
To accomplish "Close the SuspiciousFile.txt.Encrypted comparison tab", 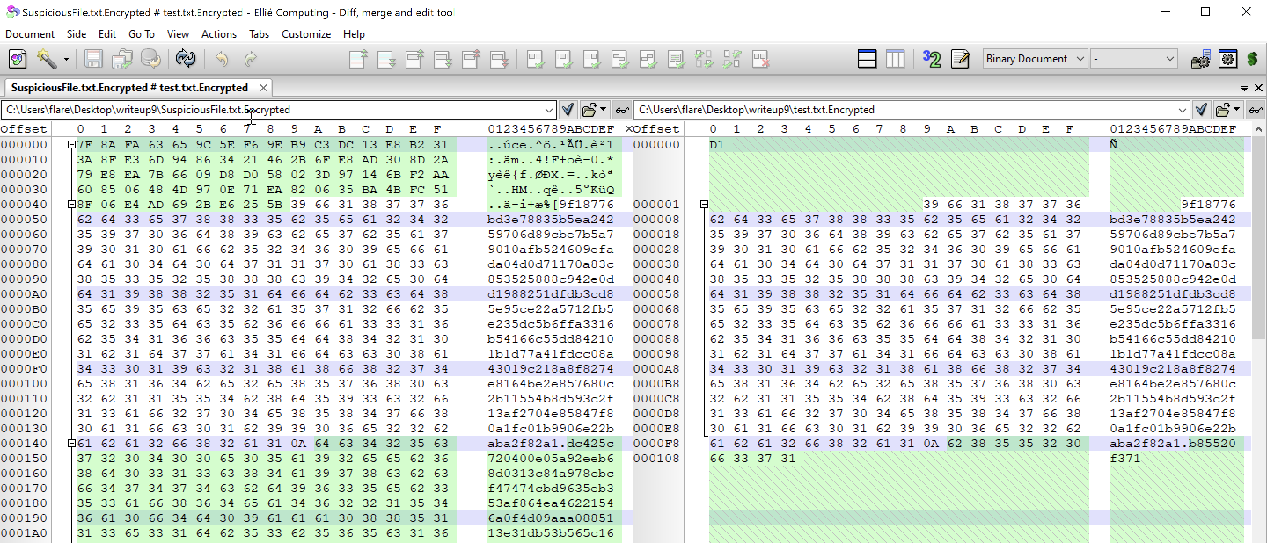I will pyautogui.click(x=263, y=88).
